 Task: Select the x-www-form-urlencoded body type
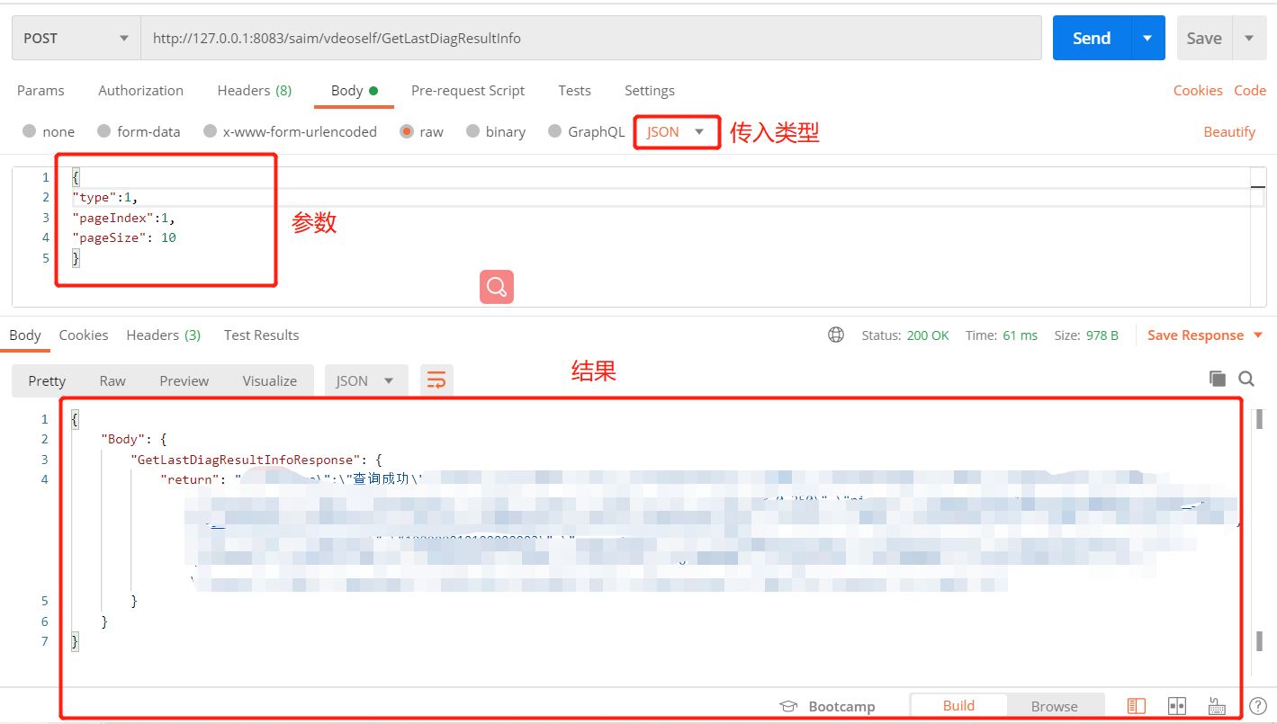click(x=290, y=131)
